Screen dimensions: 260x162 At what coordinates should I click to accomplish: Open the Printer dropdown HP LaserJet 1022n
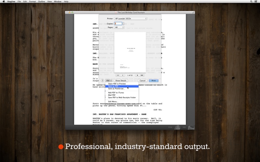coord(131,19)
